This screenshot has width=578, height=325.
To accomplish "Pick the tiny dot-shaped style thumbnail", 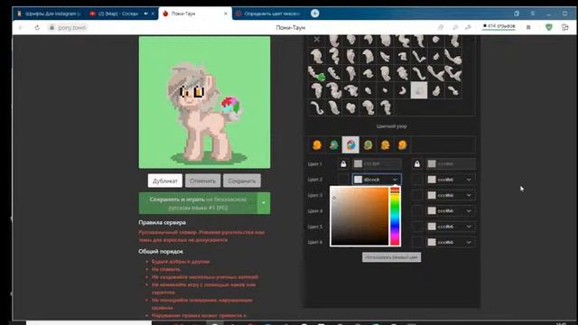I will pos(385,90).
